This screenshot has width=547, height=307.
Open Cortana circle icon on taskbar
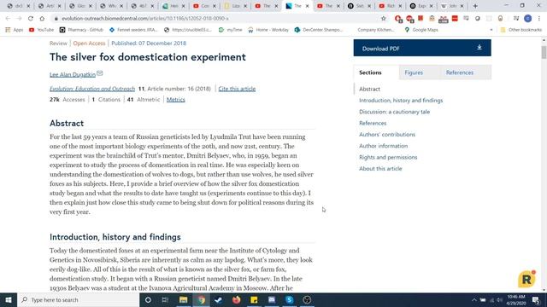(148, 299)
